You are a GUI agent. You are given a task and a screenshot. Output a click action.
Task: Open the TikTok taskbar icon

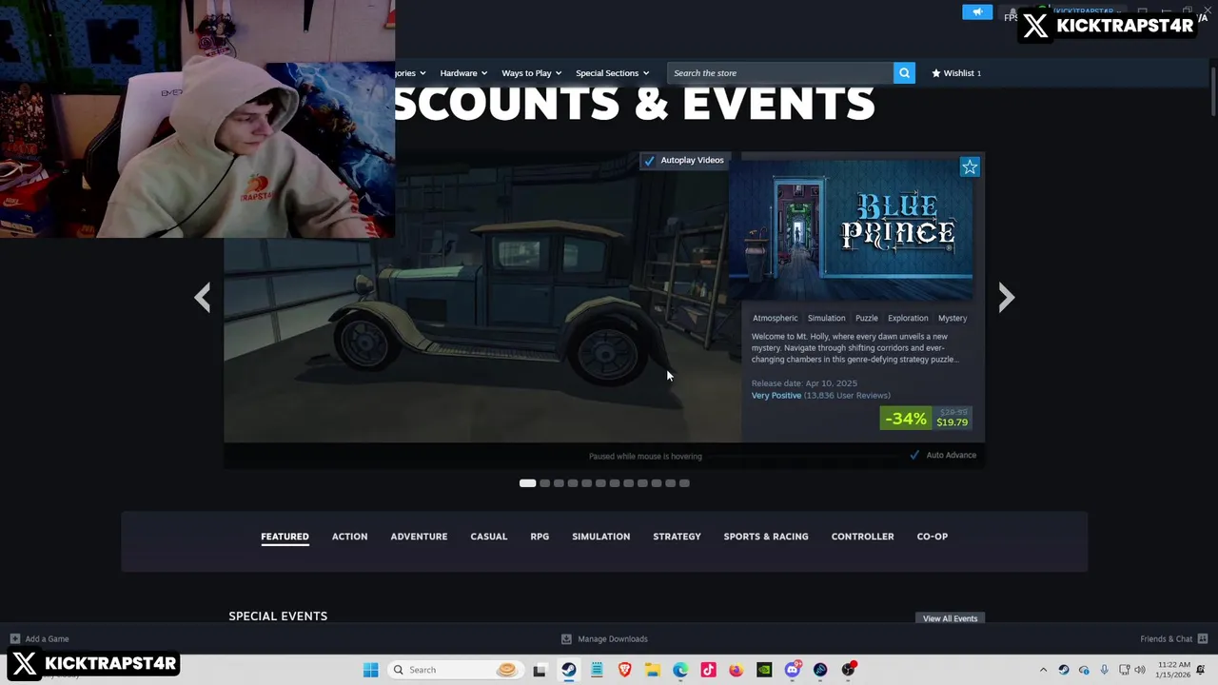pyautogui.click(x=708, y=670)
